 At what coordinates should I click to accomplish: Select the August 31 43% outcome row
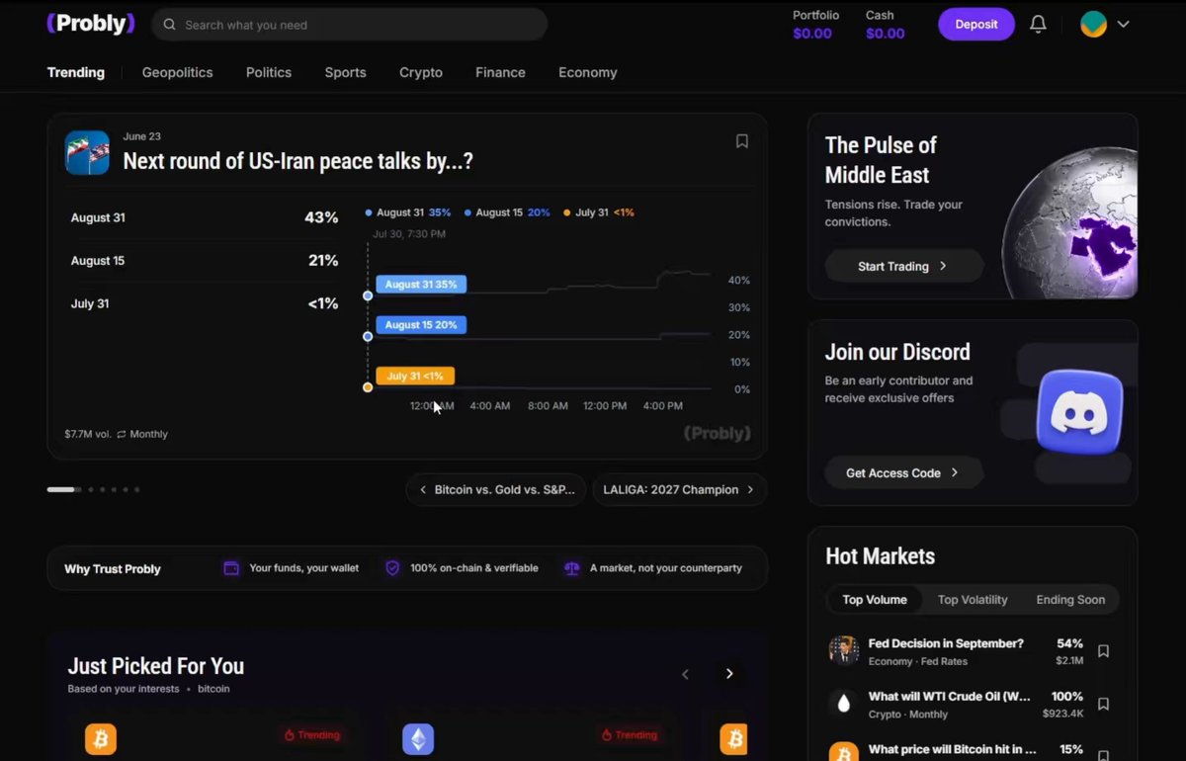[x=205, y=217]
